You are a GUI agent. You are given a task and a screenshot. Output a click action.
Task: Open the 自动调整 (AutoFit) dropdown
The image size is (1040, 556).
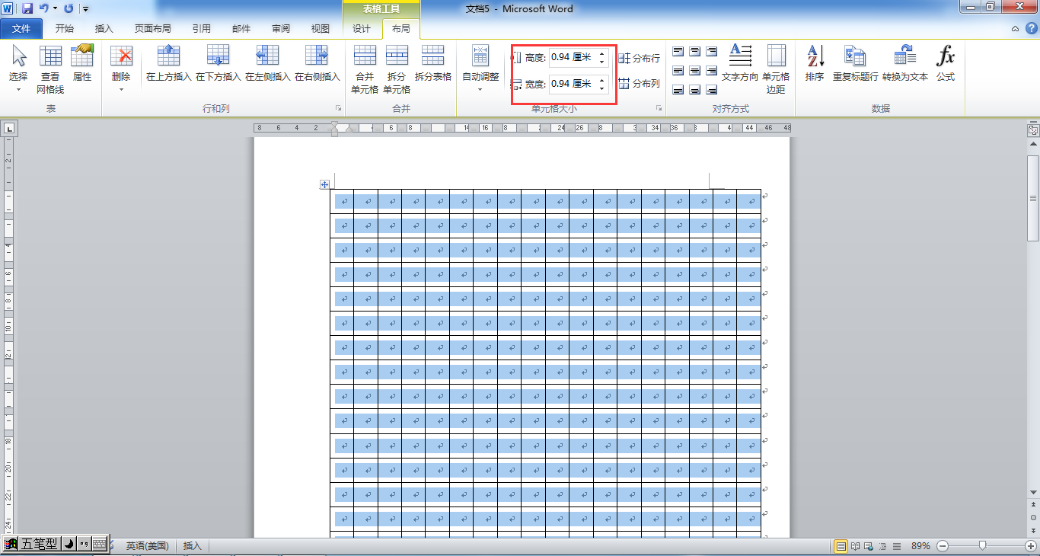click(480, 69)
